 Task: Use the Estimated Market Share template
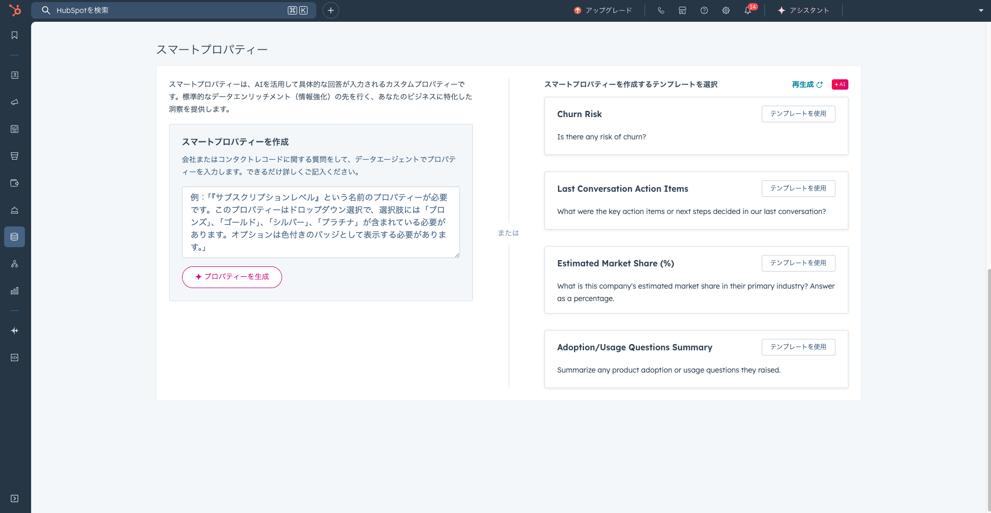coord(798,263)
